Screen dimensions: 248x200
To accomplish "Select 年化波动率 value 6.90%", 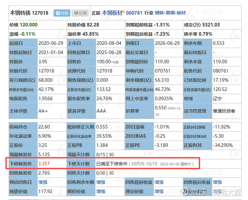I will tap(45, 136).
